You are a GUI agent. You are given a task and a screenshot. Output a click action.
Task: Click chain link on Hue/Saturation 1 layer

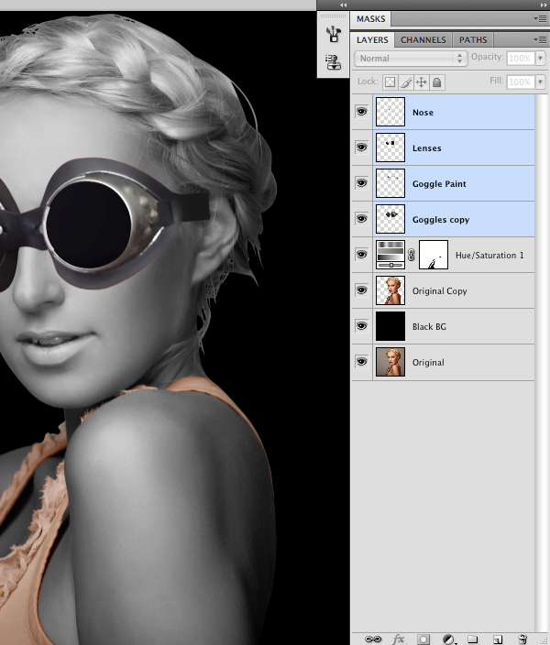coord(412,255)
